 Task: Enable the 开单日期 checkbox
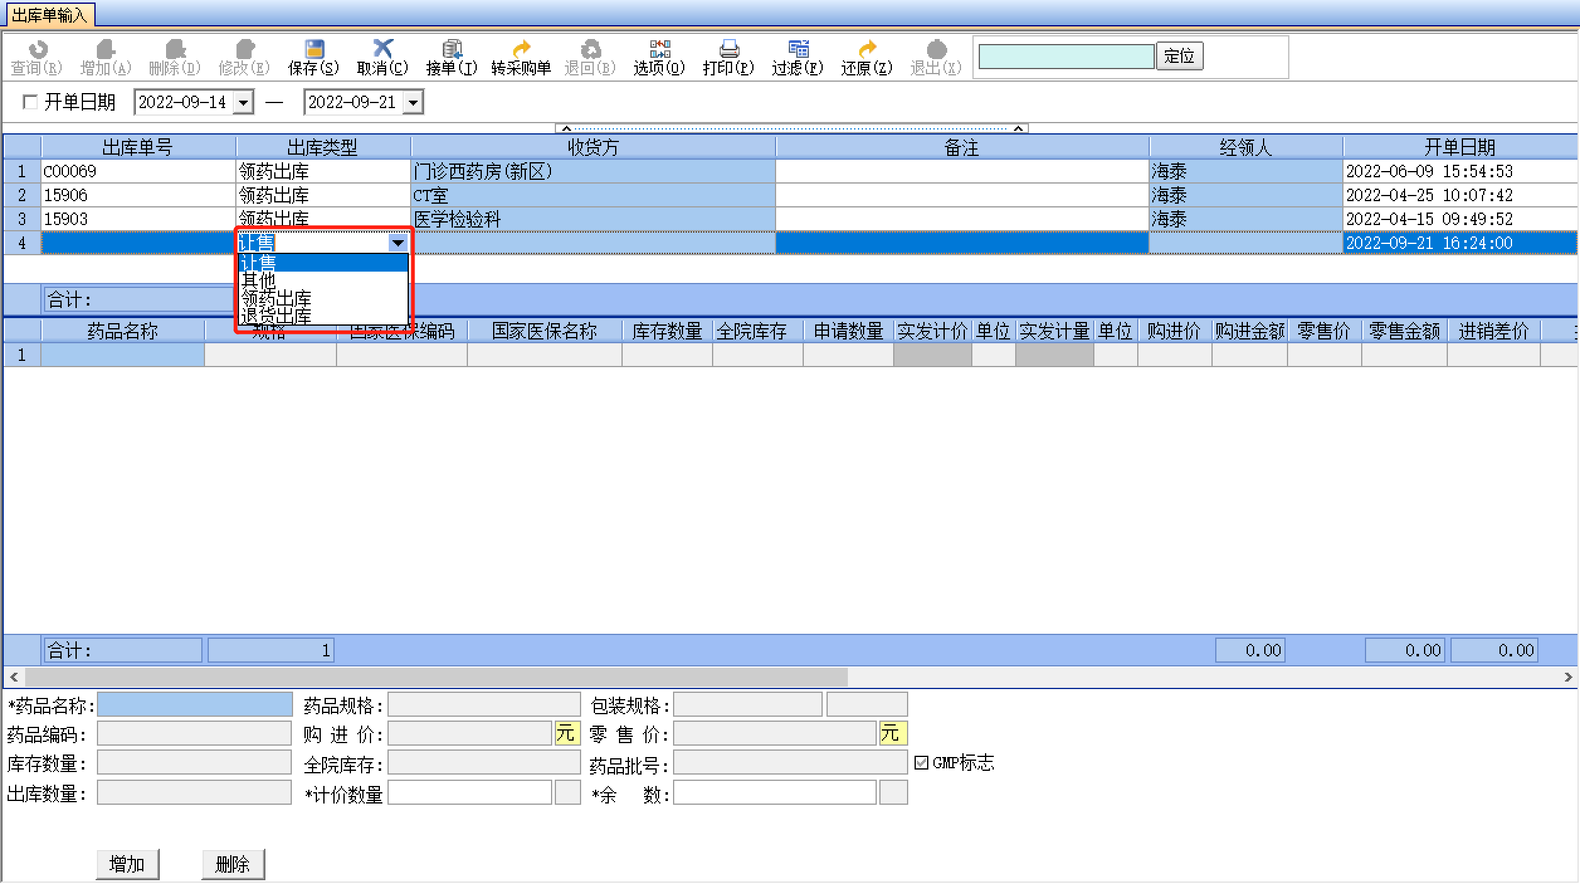[x=30, y=102]
